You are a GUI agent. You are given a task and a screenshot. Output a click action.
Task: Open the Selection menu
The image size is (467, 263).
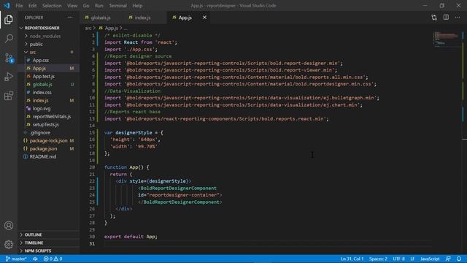point(52,6)
